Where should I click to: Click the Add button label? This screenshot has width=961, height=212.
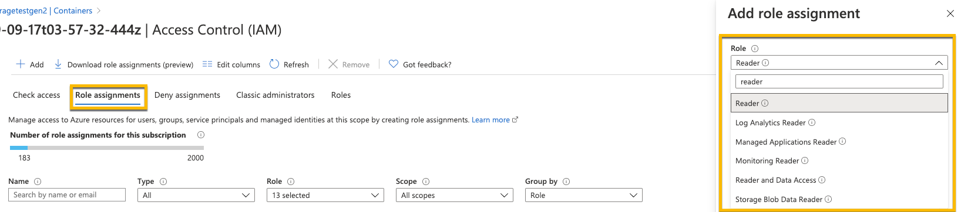(37, 64)
